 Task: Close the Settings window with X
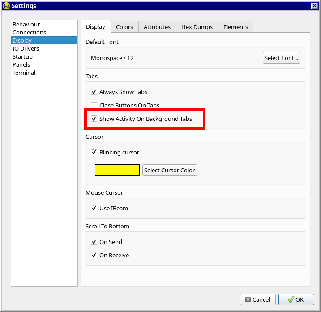coord(314,6)
